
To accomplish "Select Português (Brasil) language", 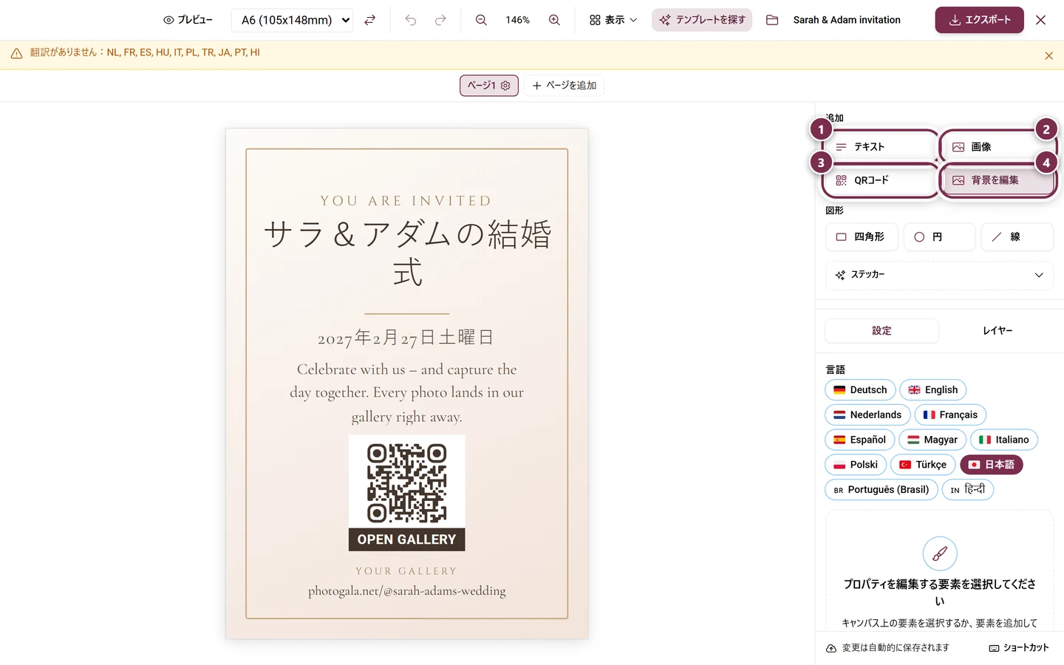I will click(881, 490).
